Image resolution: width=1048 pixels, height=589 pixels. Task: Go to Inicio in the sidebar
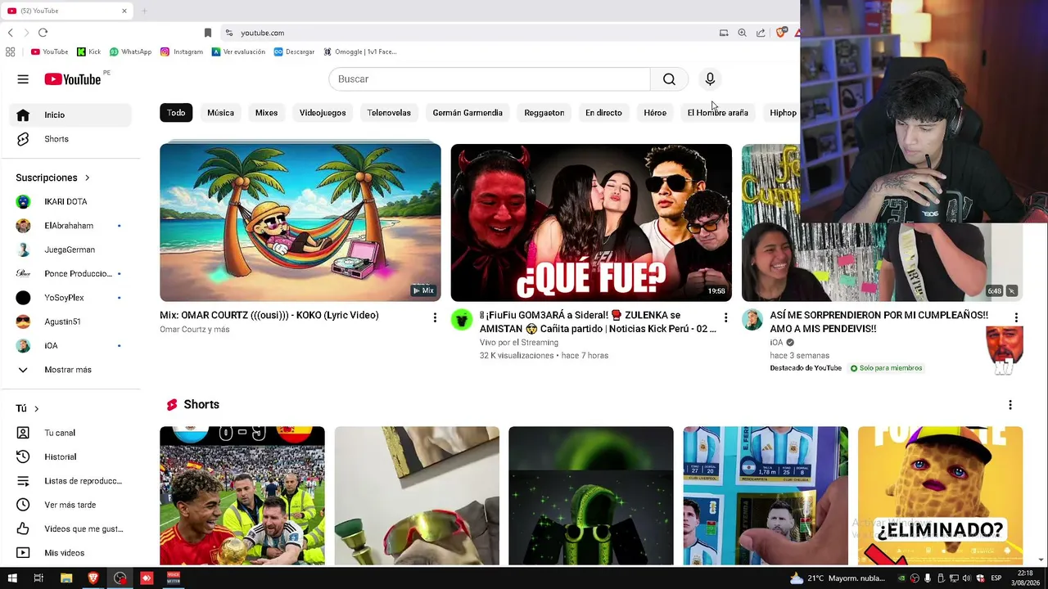pos(70,115)
